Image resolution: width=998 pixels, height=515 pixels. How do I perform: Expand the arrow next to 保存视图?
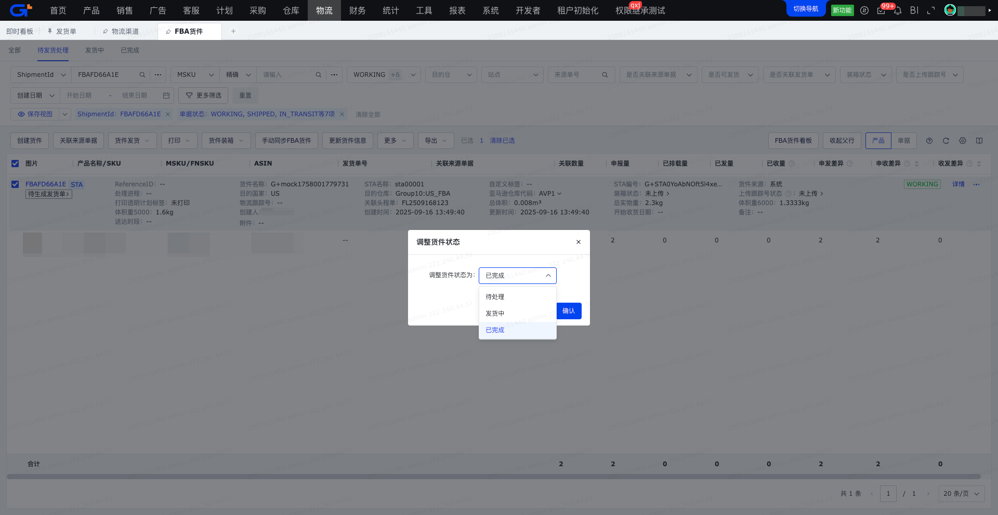(65, 114)
